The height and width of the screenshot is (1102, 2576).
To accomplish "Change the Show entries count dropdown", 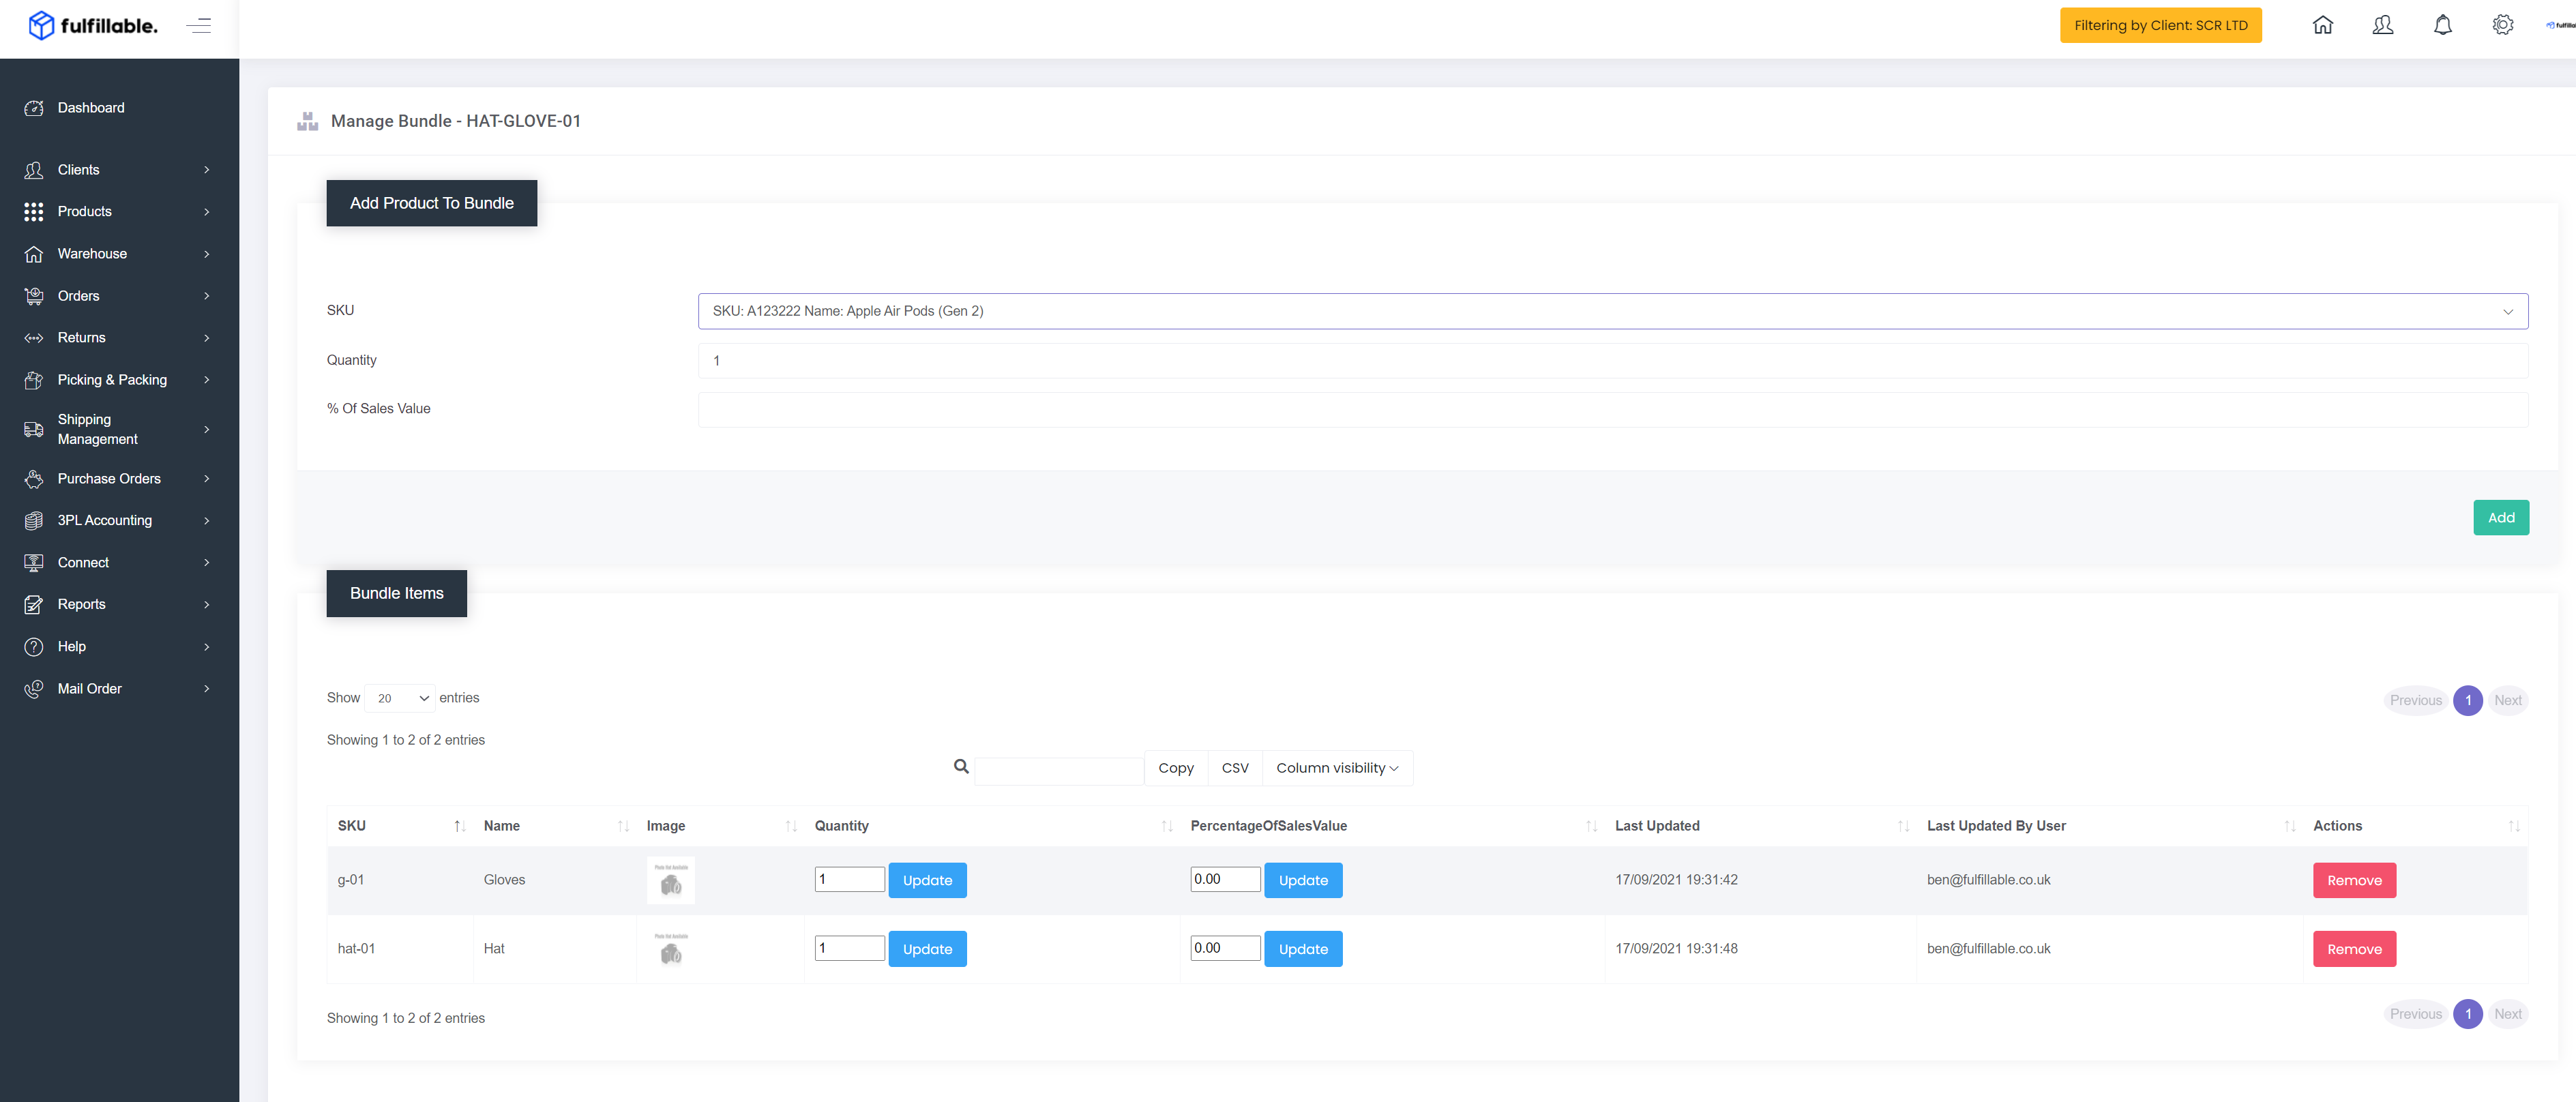I will [x=399, y=698].
